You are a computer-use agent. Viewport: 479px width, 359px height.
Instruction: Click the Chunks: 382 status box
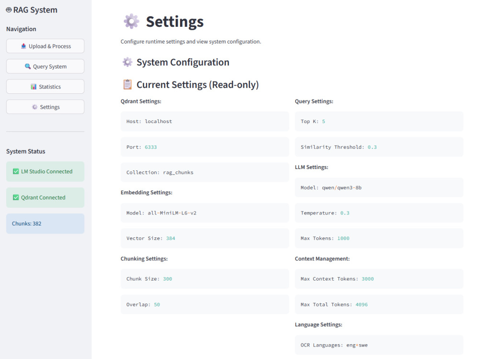tap(45, 224)
